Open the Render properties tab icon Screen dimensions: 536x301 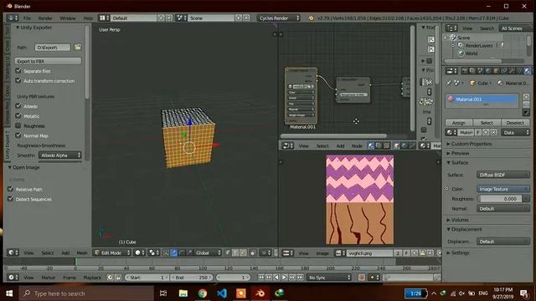point(465,71)
